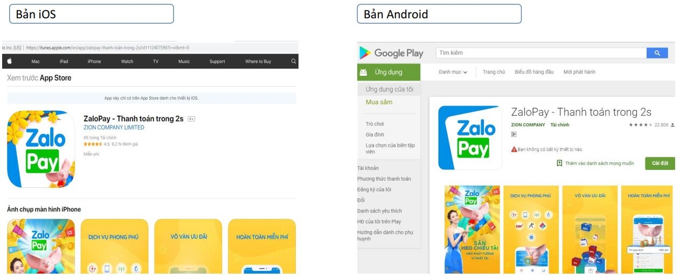Switch to the Biểu đồ hàng đầu tab

534,72
